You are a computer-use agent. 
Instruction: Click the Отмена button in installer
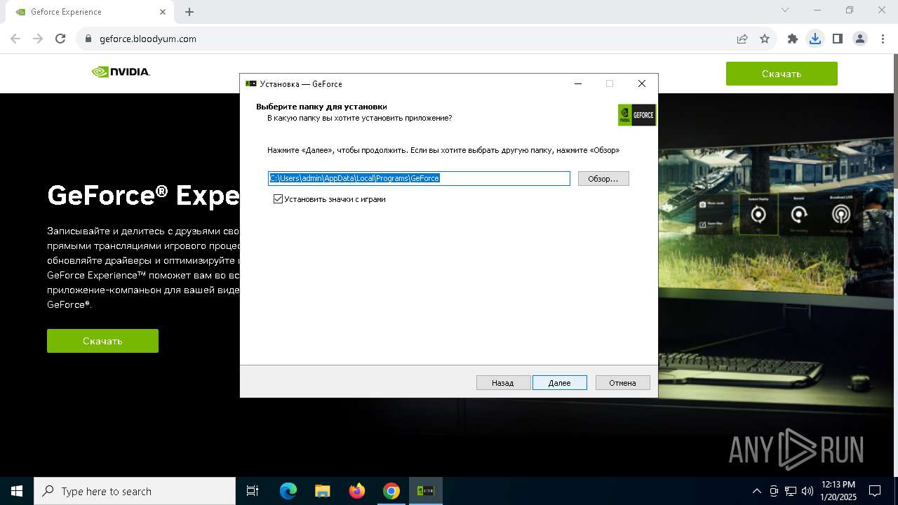click(622, 383)
